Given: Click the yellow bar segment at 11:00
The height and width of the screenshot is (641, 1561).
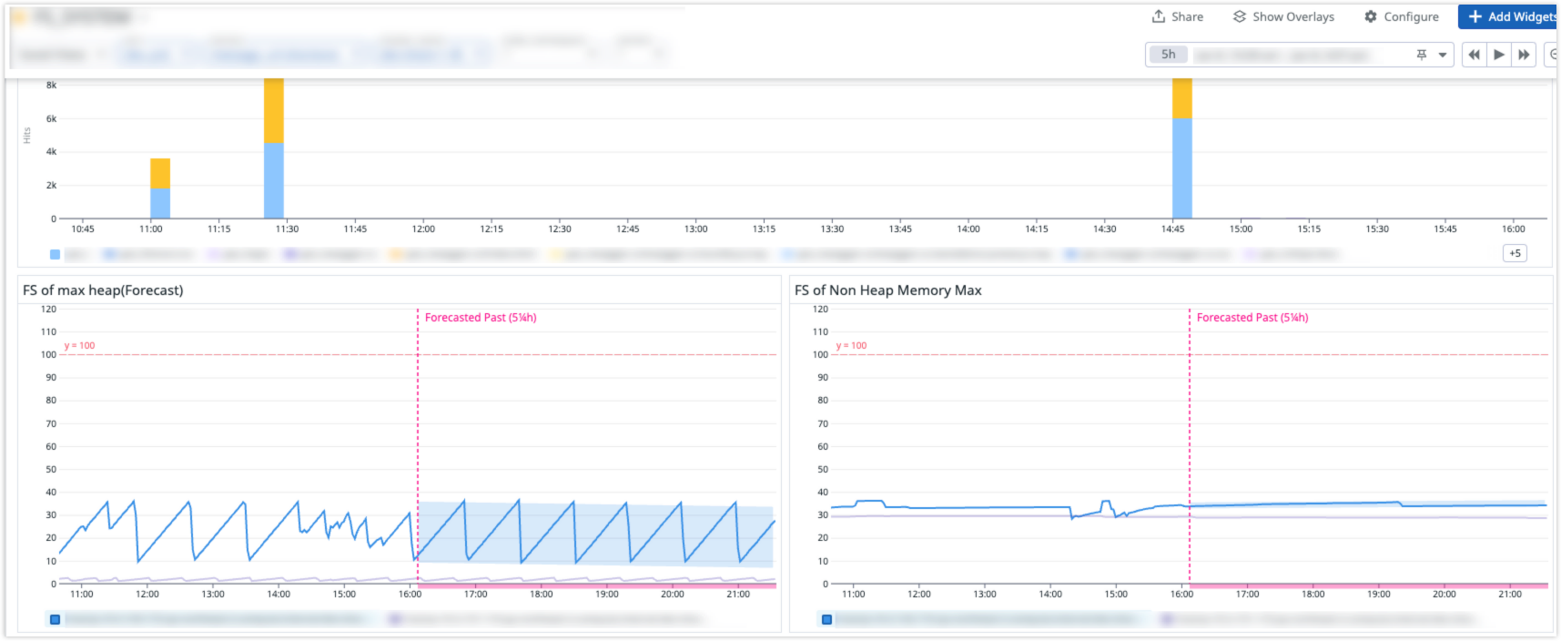Looking at the screenshot, I should pyautogui.click(x=160, y=174).
